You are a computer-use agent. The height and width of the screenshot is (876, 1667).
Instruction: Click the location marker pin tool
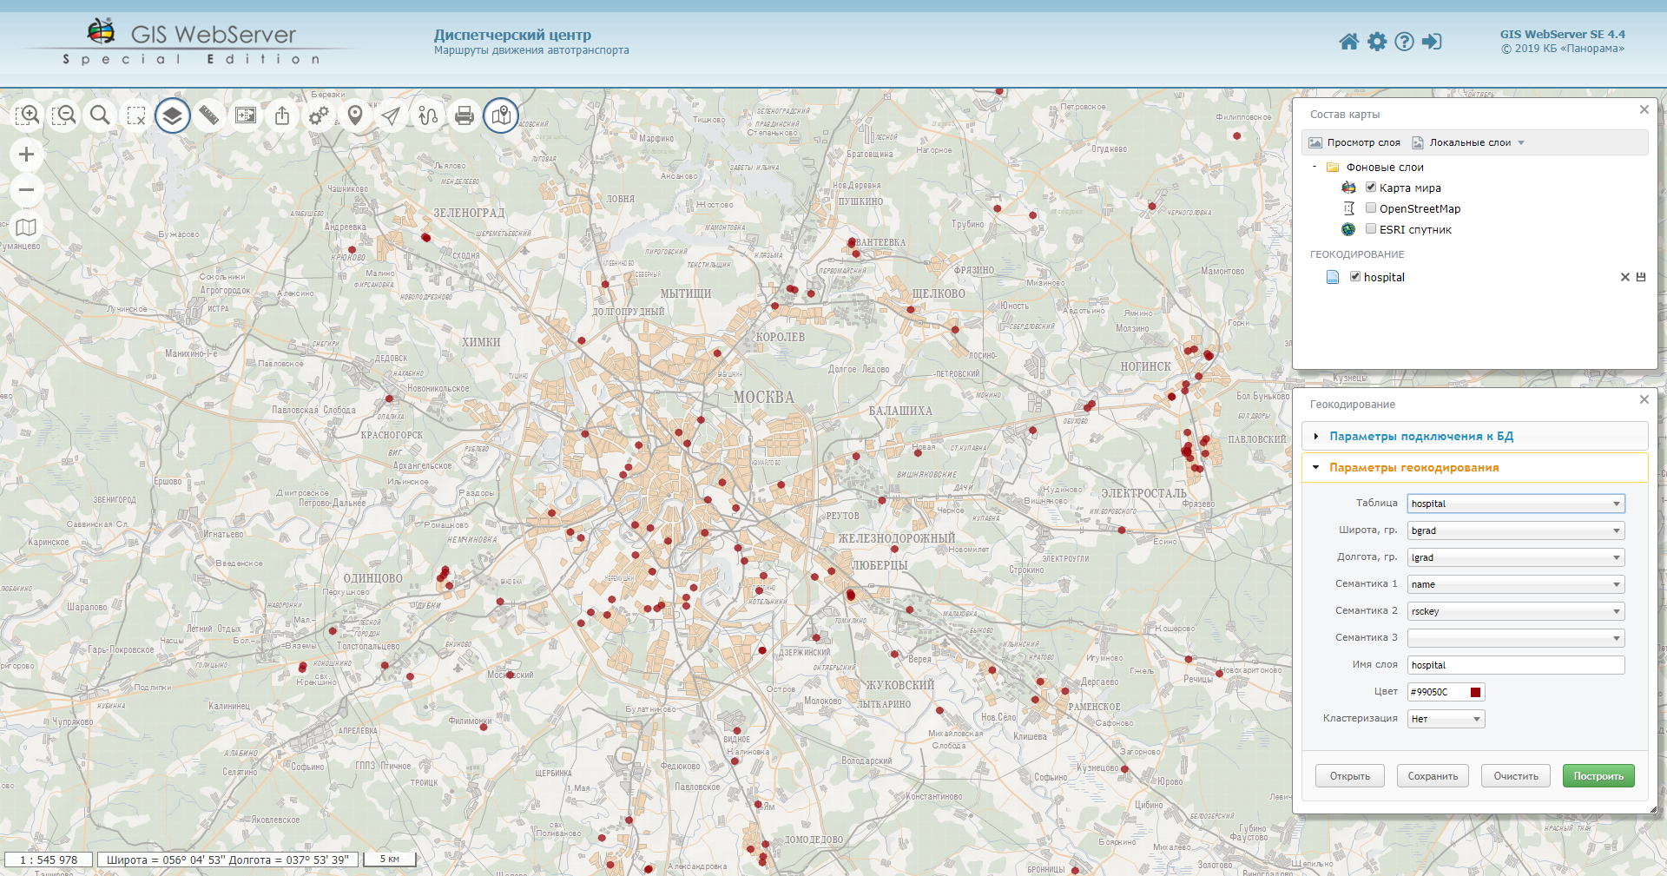tap(355, 115)
